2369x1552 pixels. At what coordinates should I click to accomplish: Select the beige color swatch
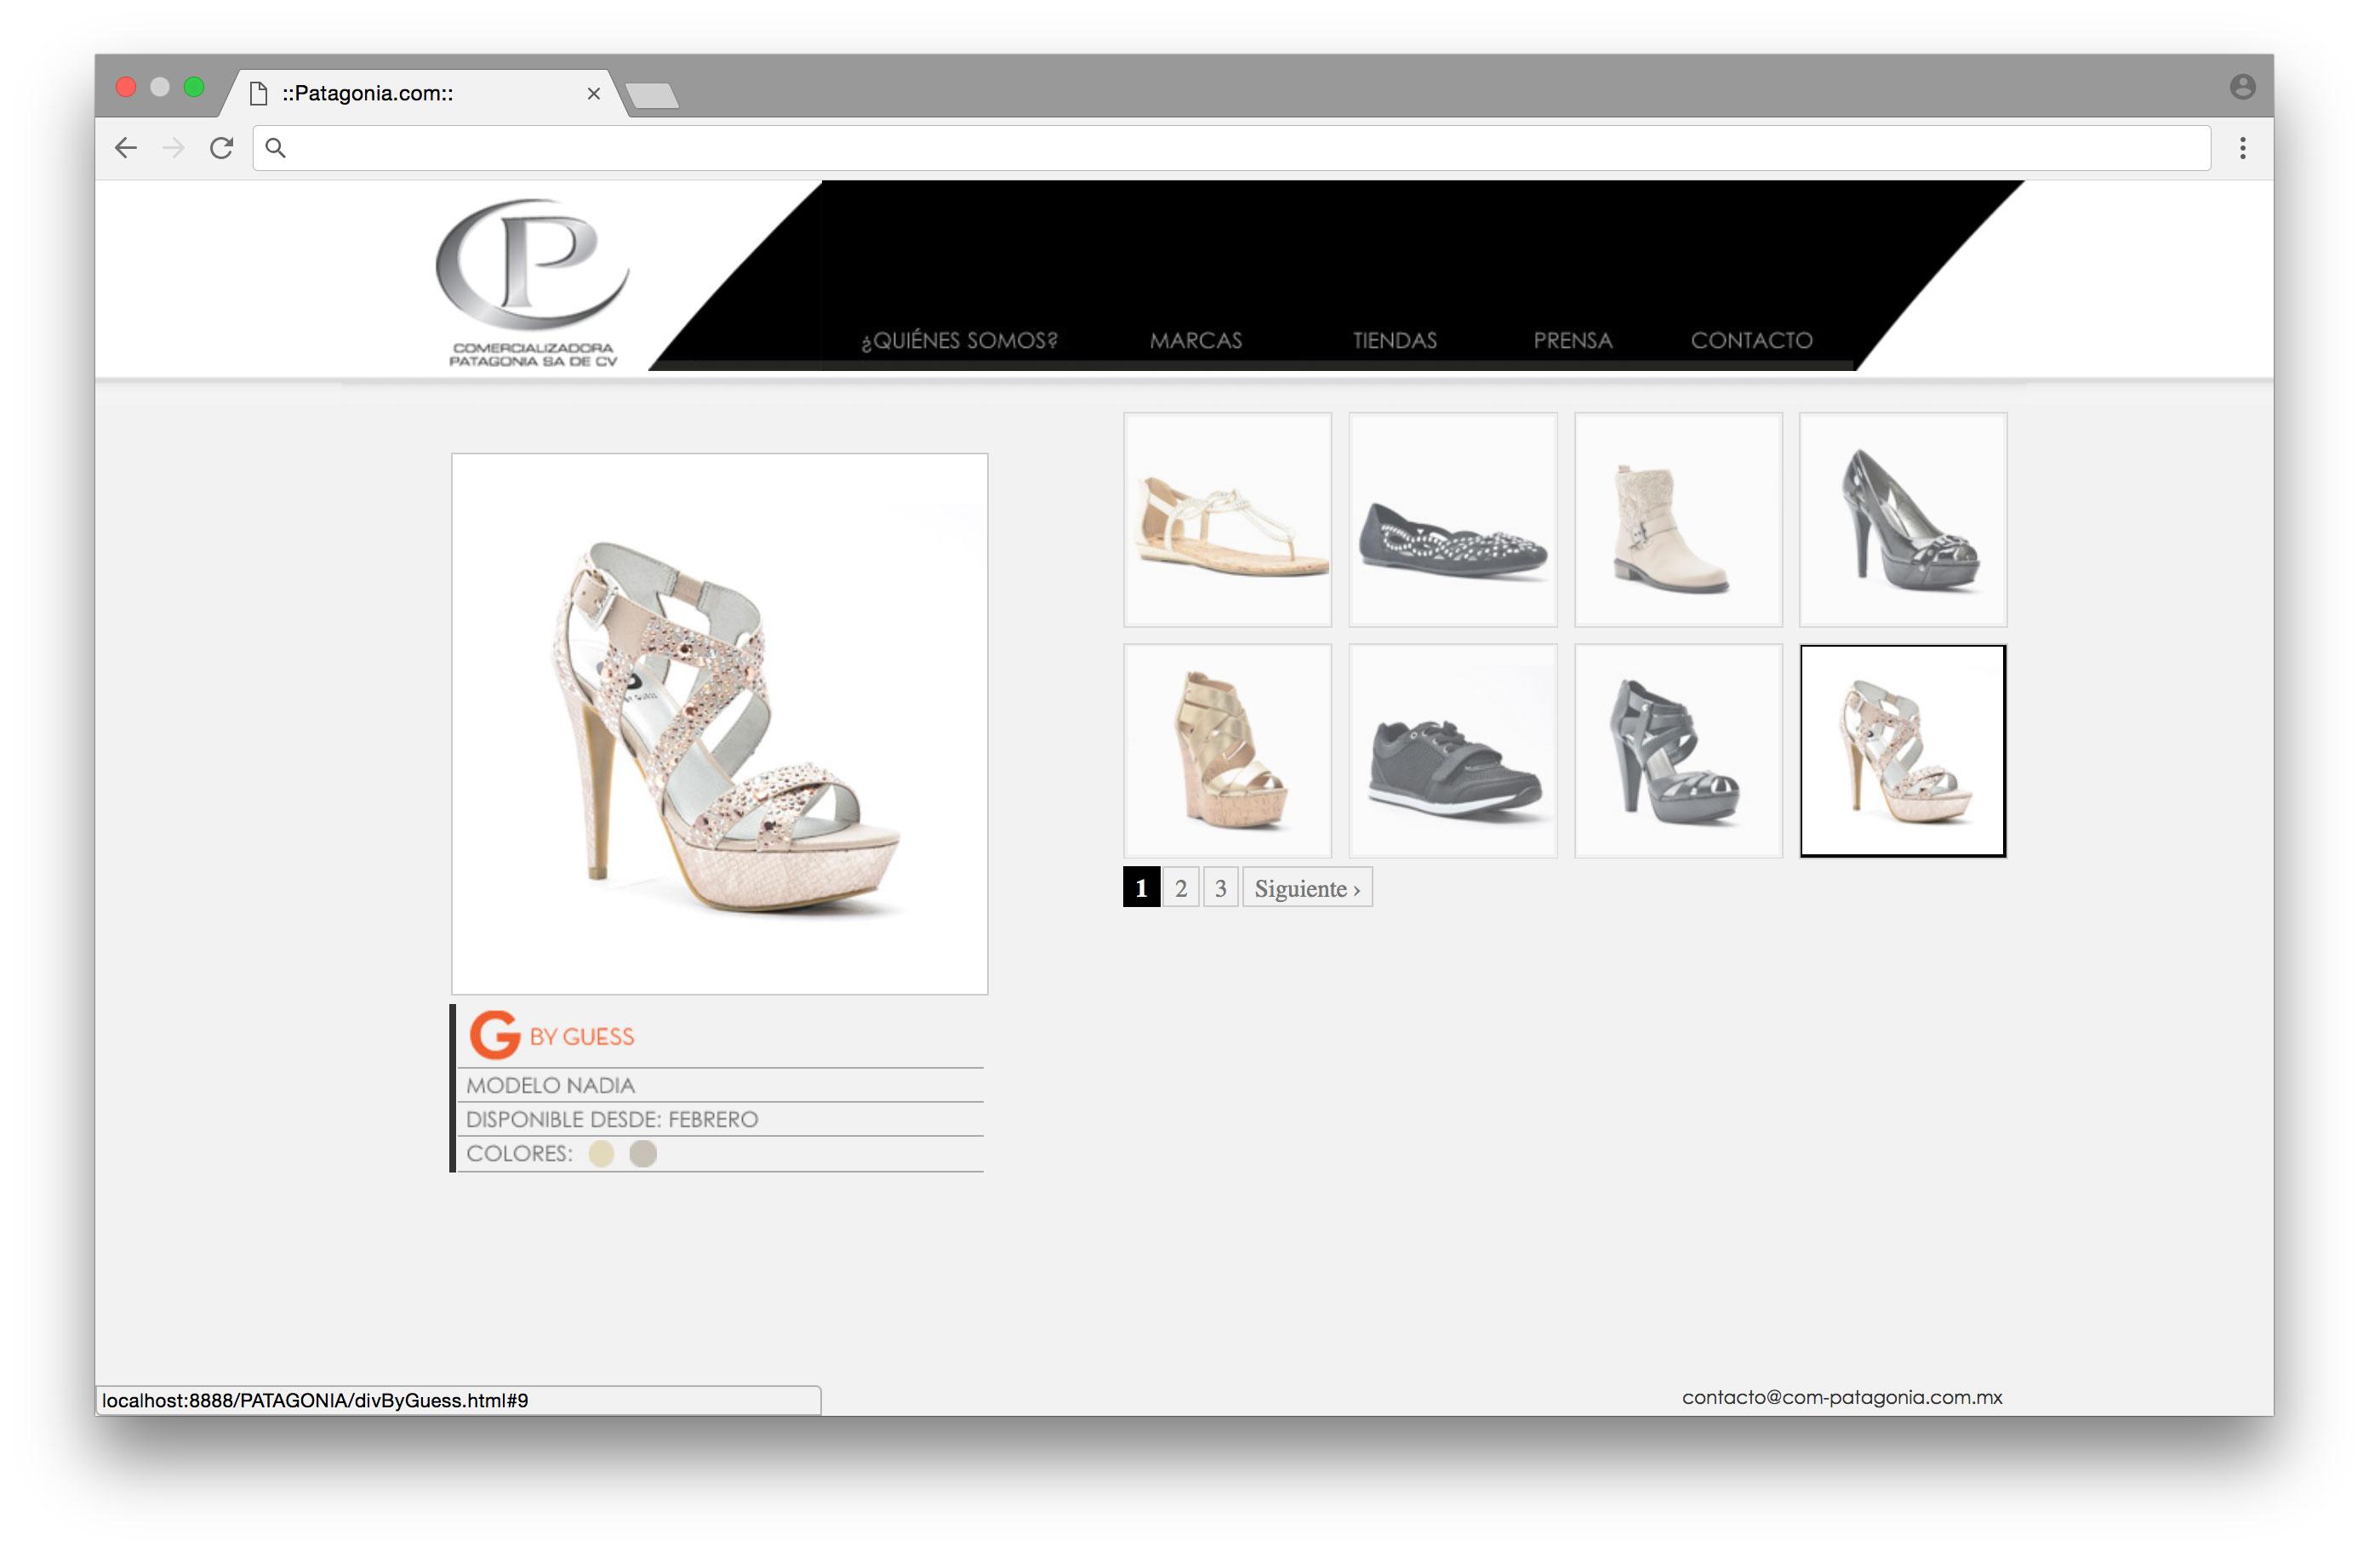coord(602,1154)
